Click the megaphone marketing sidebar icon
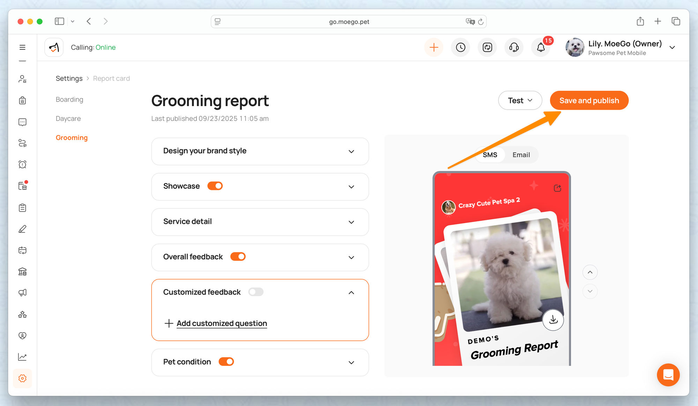The width and height of the screenshot is (698, 406). 22,293
